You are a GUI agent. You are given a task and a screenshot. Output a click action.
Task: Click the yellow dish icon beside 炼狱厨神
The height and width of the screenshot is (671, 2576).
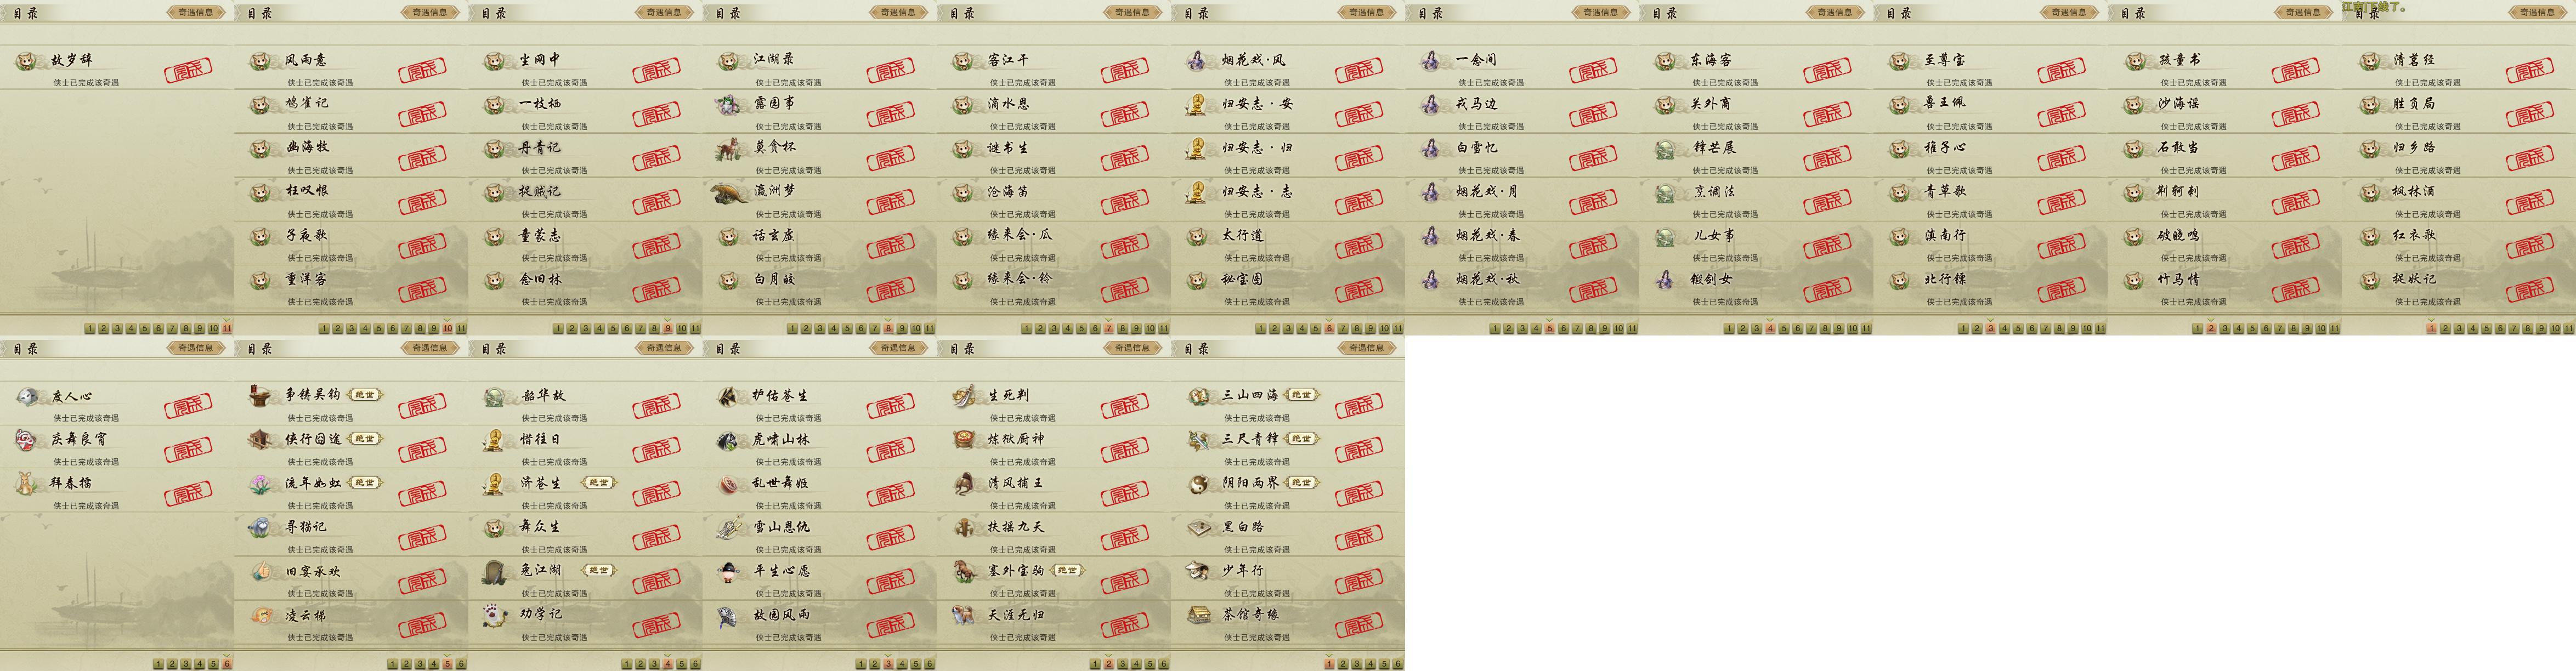tap(964, 440)
